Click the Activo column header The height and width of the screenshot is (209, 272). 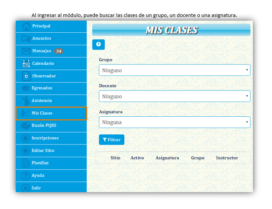tap(137, 158)
